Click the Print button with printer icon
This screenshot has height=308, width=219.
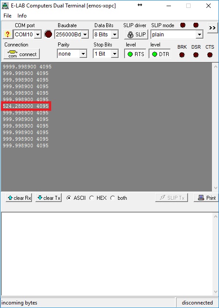coord(206,198)
